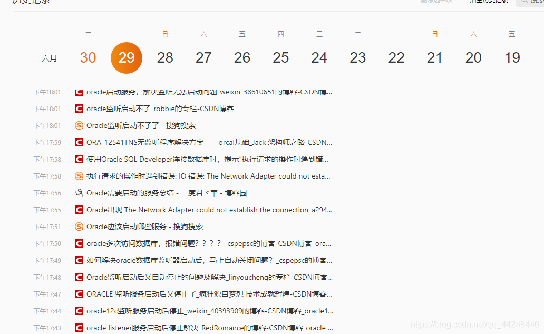Screen dimensions: 544x334
Task: Open 'Oracle出现 The Network Adapter could not establish' entry
Action: click(x=210, y=210)
